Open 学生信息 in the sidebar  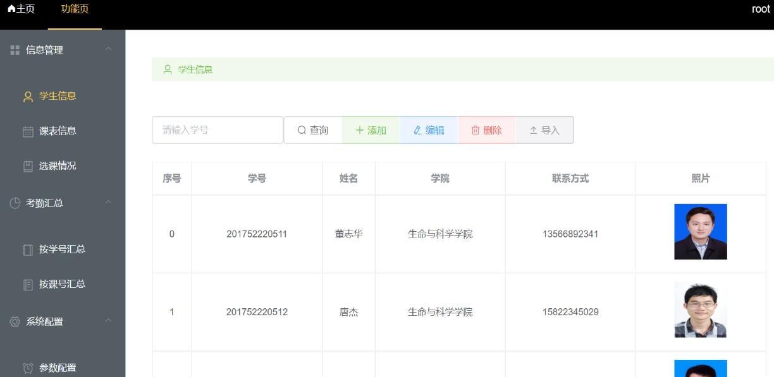(x=63, y=96)
